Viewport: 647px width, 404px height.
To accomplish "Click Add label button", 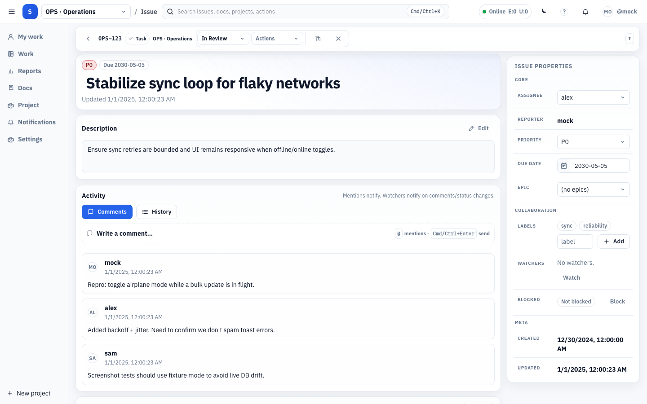I will (x=614, y=242).
